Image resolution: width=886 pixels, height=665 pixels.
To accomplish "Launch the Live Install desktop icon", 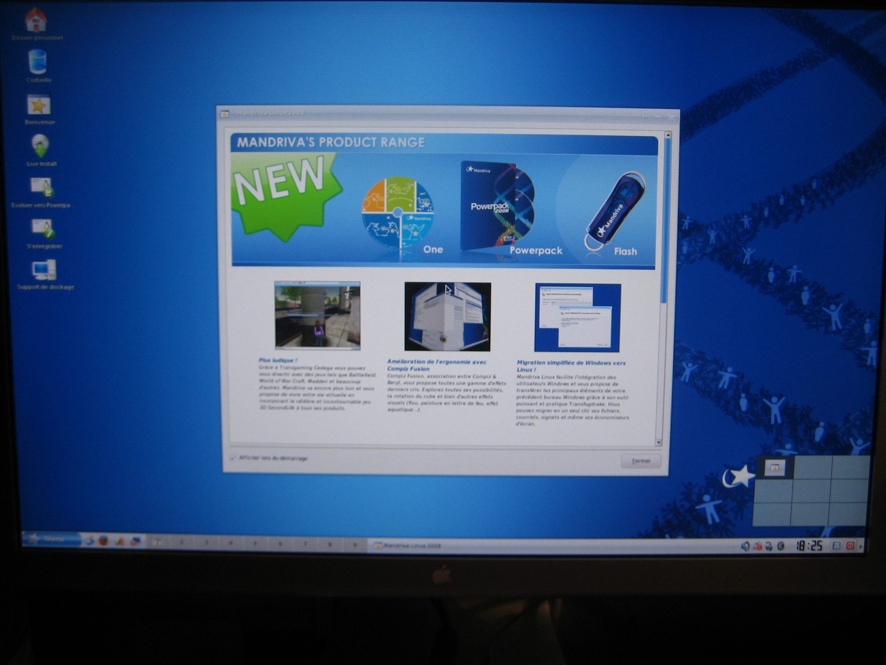I will pos(40,146).
